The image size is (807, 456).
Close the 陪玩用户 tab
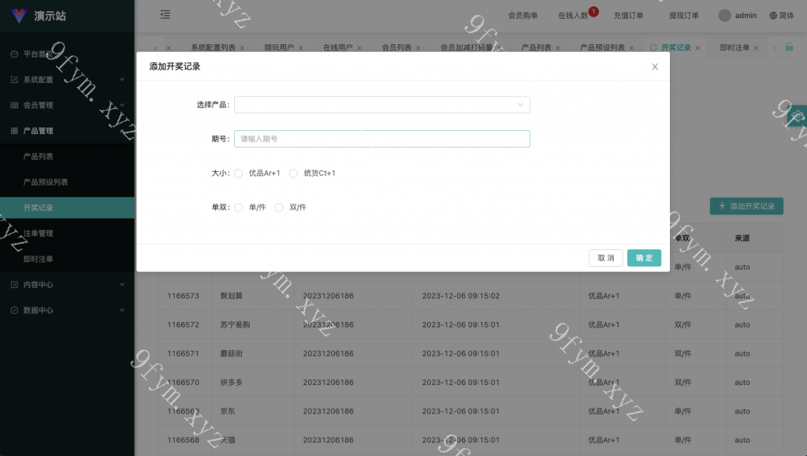point(300,48)
